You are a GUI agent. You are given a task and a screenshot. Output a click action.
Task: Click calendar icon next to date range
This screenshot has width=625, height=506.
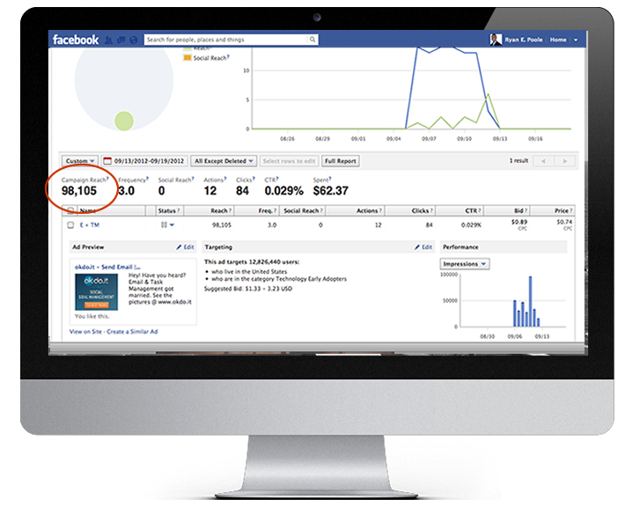point(107,161)
